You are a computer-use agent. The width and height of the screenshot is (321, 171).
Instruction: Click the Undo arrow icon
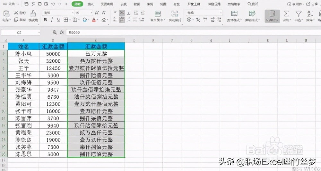53,4
